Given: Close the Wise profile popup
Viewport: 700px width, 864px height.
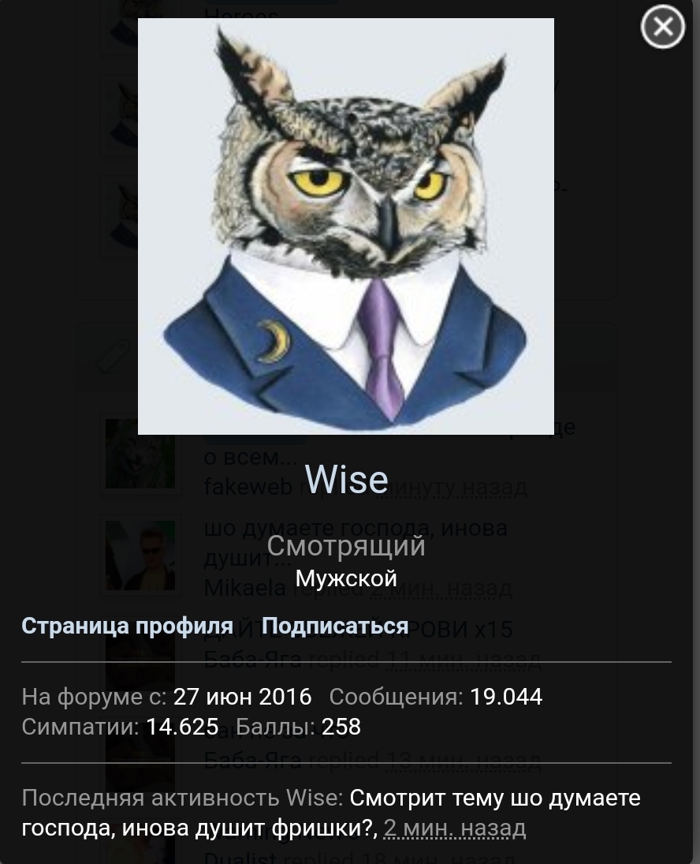Looking at the screenshot, I should tap(663, 27).
